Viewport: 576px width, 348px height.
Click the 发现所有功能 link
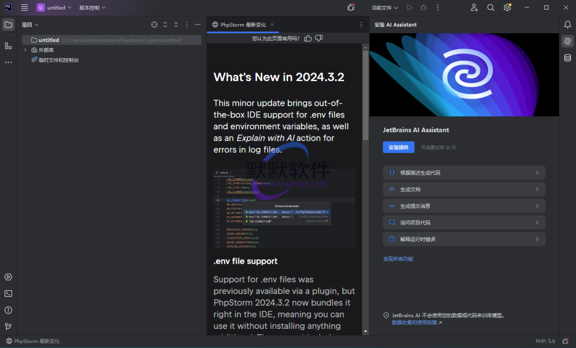click(x=398, y=259)
